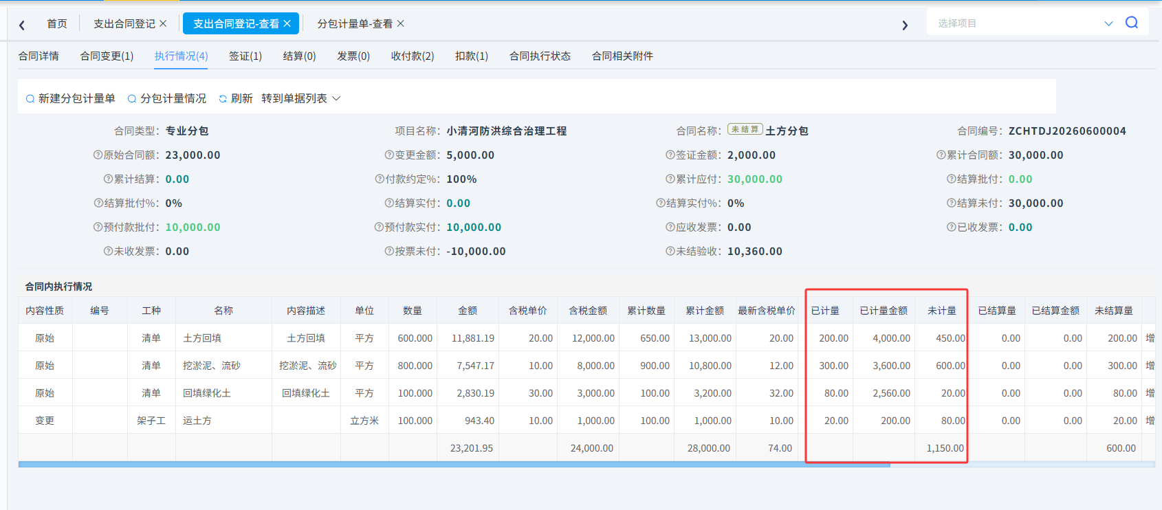Click the help icon beside 累计应付
The width and height of the screenshot is (1162, 510).
coord(670,179)
